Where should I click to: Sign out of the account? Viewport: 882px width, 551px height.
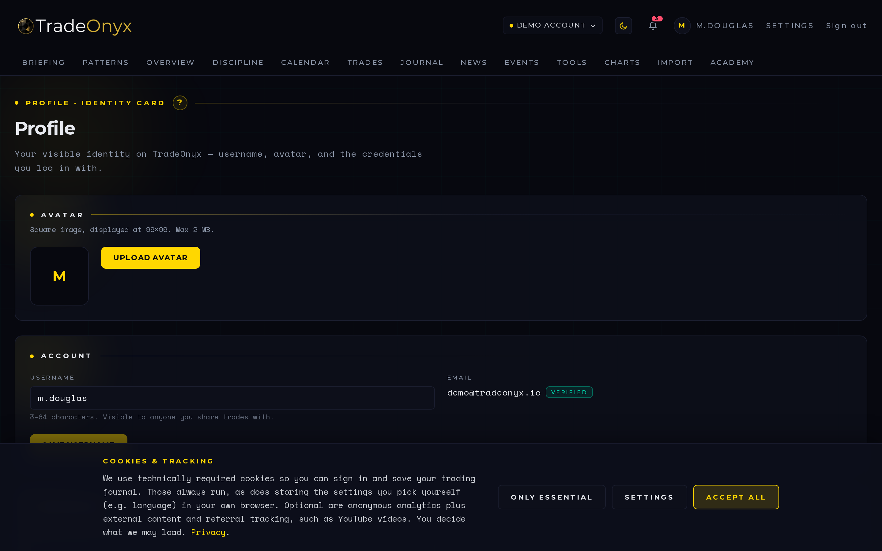846,26
